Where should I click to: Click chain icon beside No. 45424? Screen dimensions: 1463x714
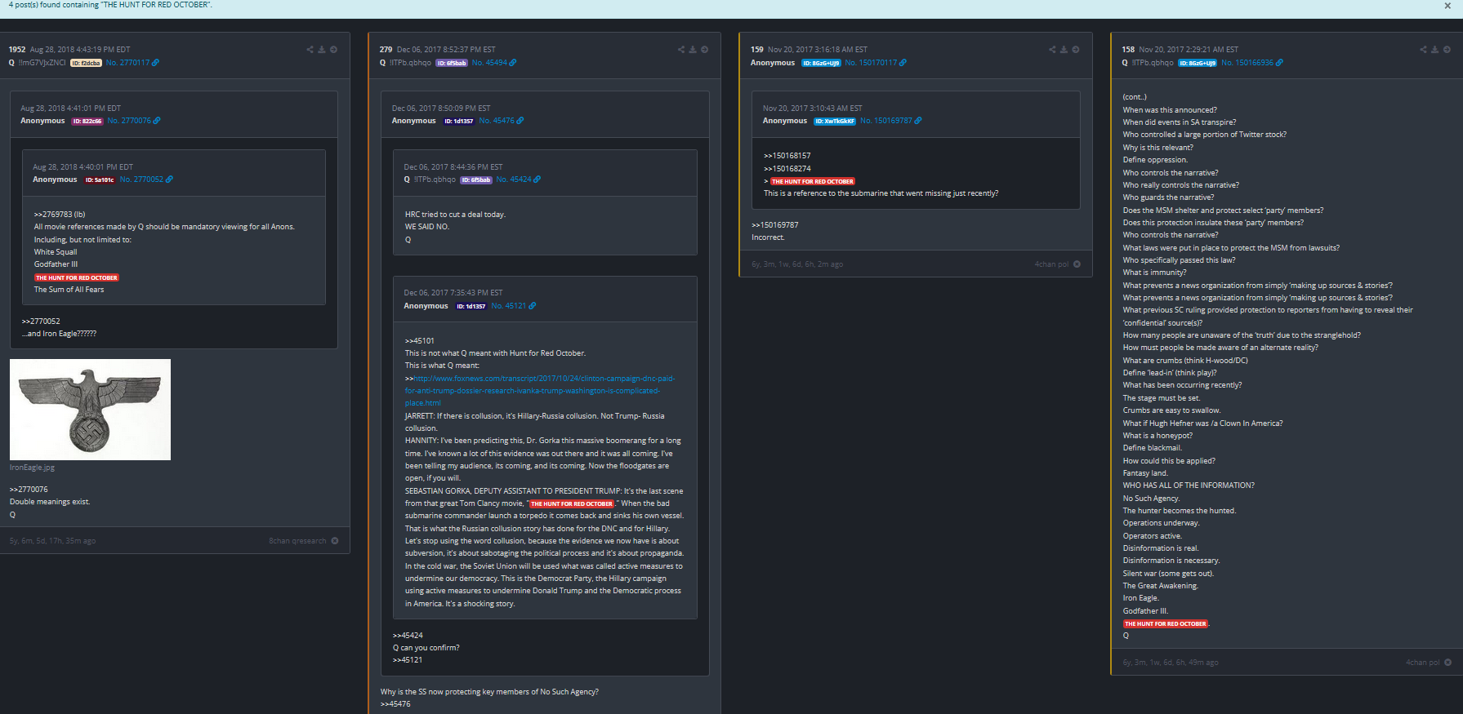coord(537,180)
